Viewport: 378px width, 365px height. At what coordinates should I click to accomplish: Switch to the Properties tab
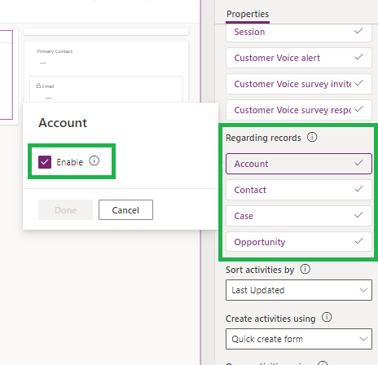click(248, 14)
